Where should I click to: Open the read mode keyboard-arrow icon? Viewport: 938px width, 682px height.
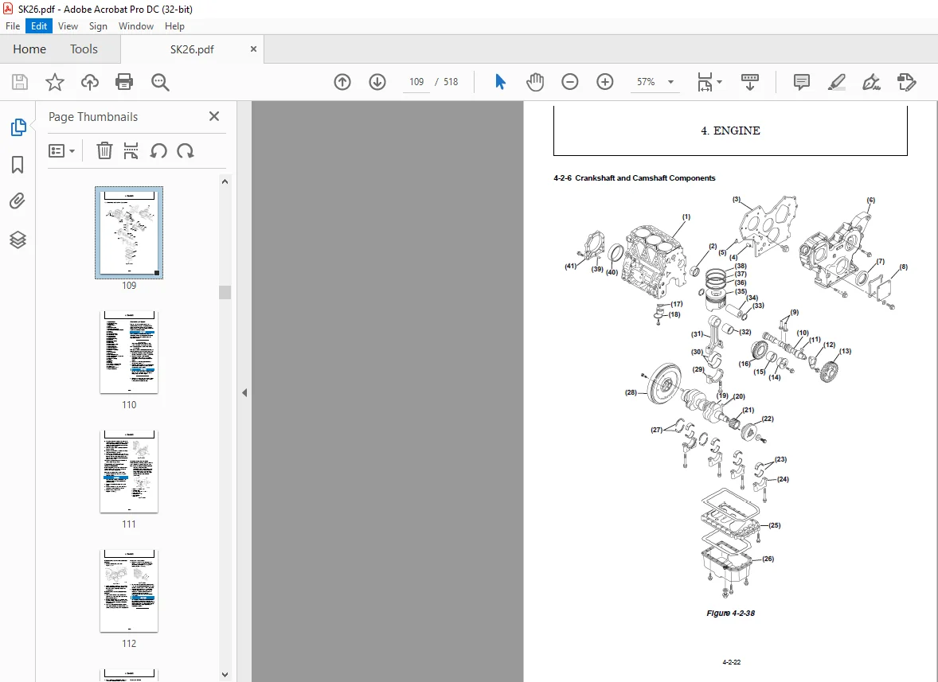(749, 82)
